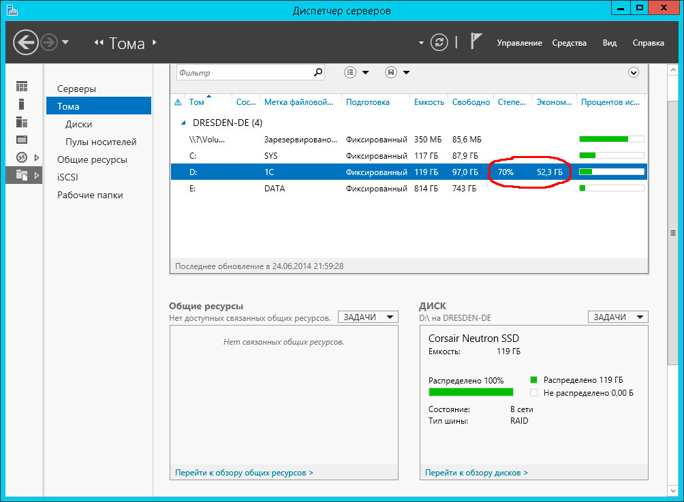Refresh the Server Manager view
Viewport: 684px width, 502px height.
(x=441, y=42)
